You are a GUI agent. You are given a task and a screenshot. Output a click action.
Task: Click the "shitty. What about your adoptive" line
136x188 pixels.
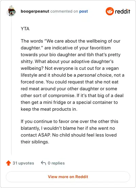pos(67,61)
